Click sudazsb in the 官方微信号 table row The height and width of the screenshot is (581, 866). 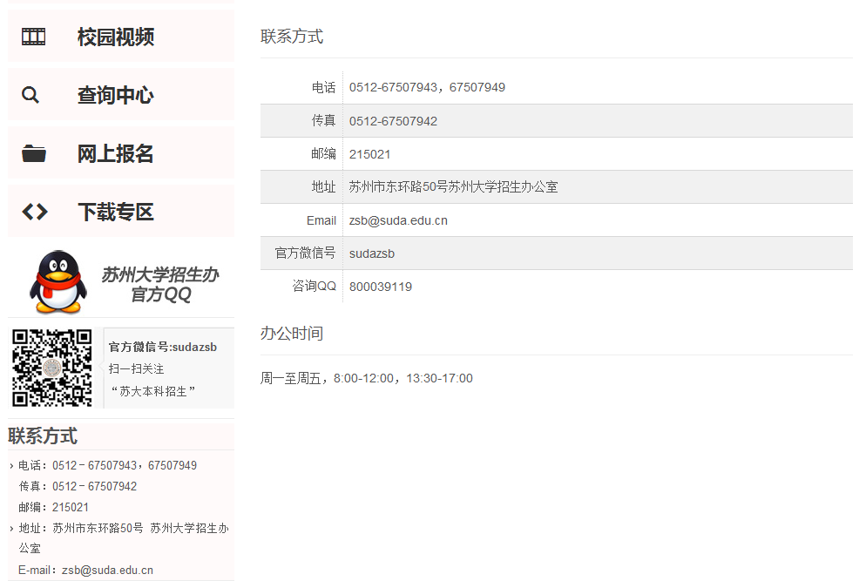(372, 253)
